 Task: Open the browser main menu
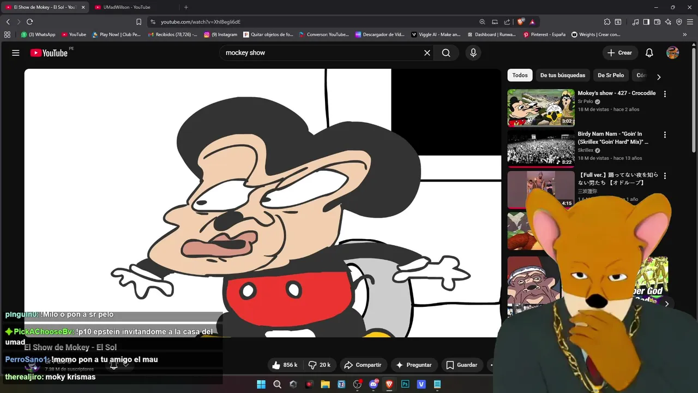690,22
